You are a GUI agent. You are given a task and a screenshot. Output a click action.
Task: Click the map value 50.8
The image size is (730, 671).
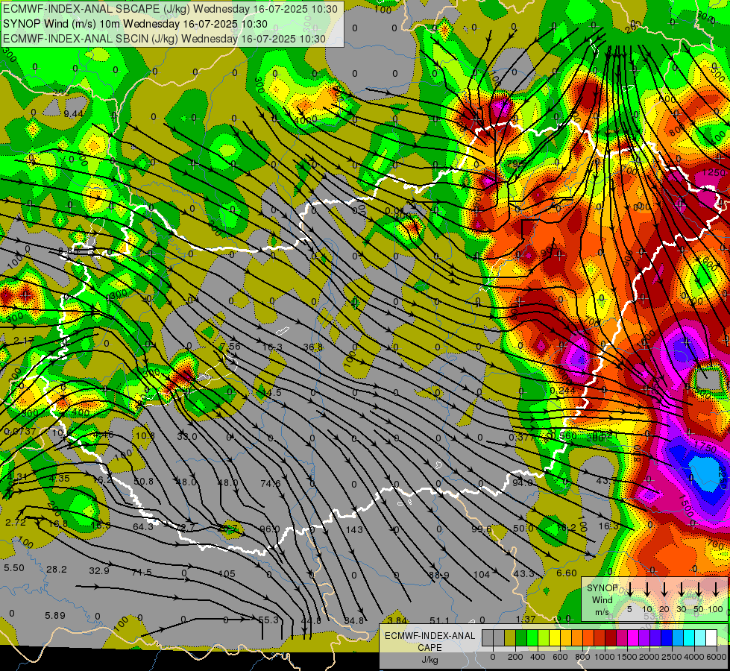(143, 481)
